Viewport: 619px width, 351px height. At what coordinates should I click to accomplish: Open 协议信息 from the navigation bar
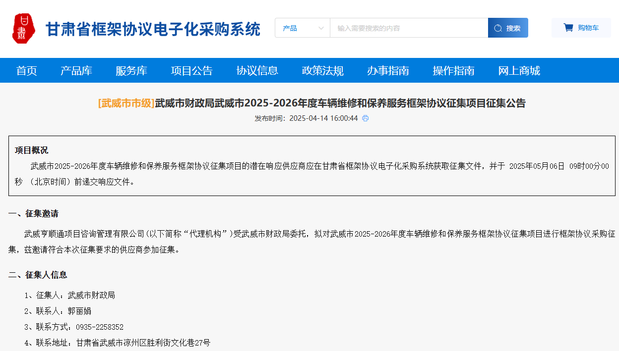[257, 70]
